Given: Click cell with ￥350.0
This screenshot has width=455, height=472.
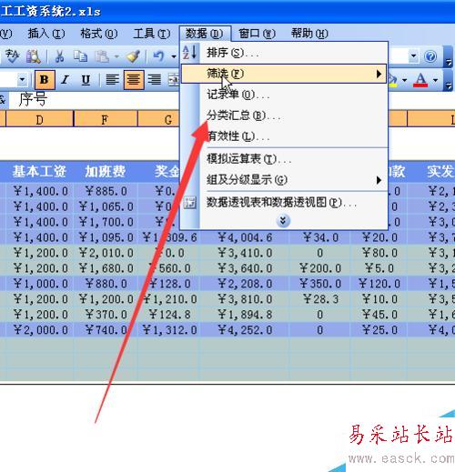Looking at the screenshot, I should (x=320, y=284).
